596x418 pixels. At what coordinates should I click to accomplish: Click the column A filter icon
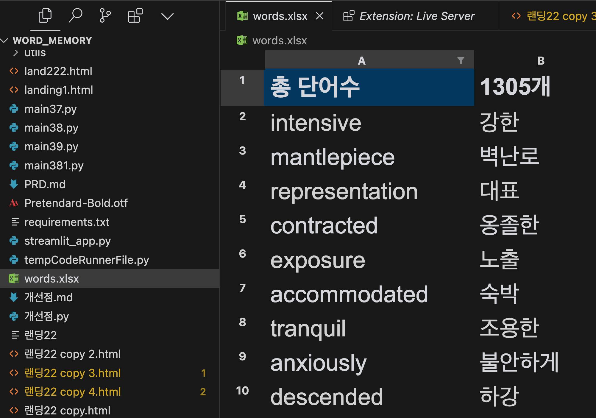click(461, 61)
